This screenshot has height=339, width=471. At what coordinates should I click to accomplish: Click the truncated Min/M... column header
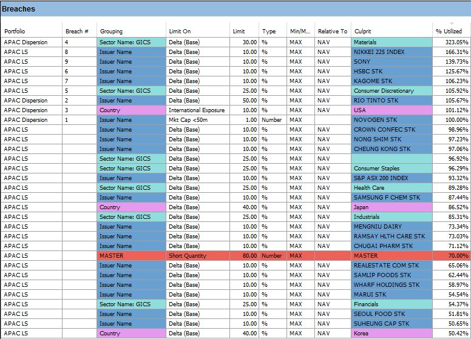coord(300,32)
